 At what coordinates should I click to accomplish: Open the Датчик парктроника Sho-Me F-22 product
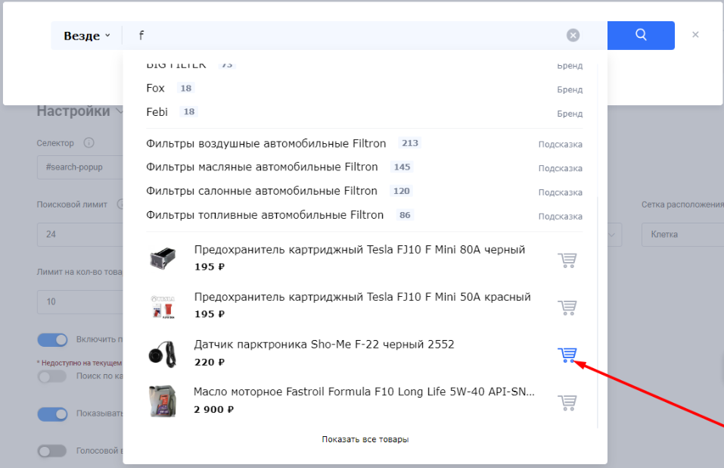click(x=324, y=345)
